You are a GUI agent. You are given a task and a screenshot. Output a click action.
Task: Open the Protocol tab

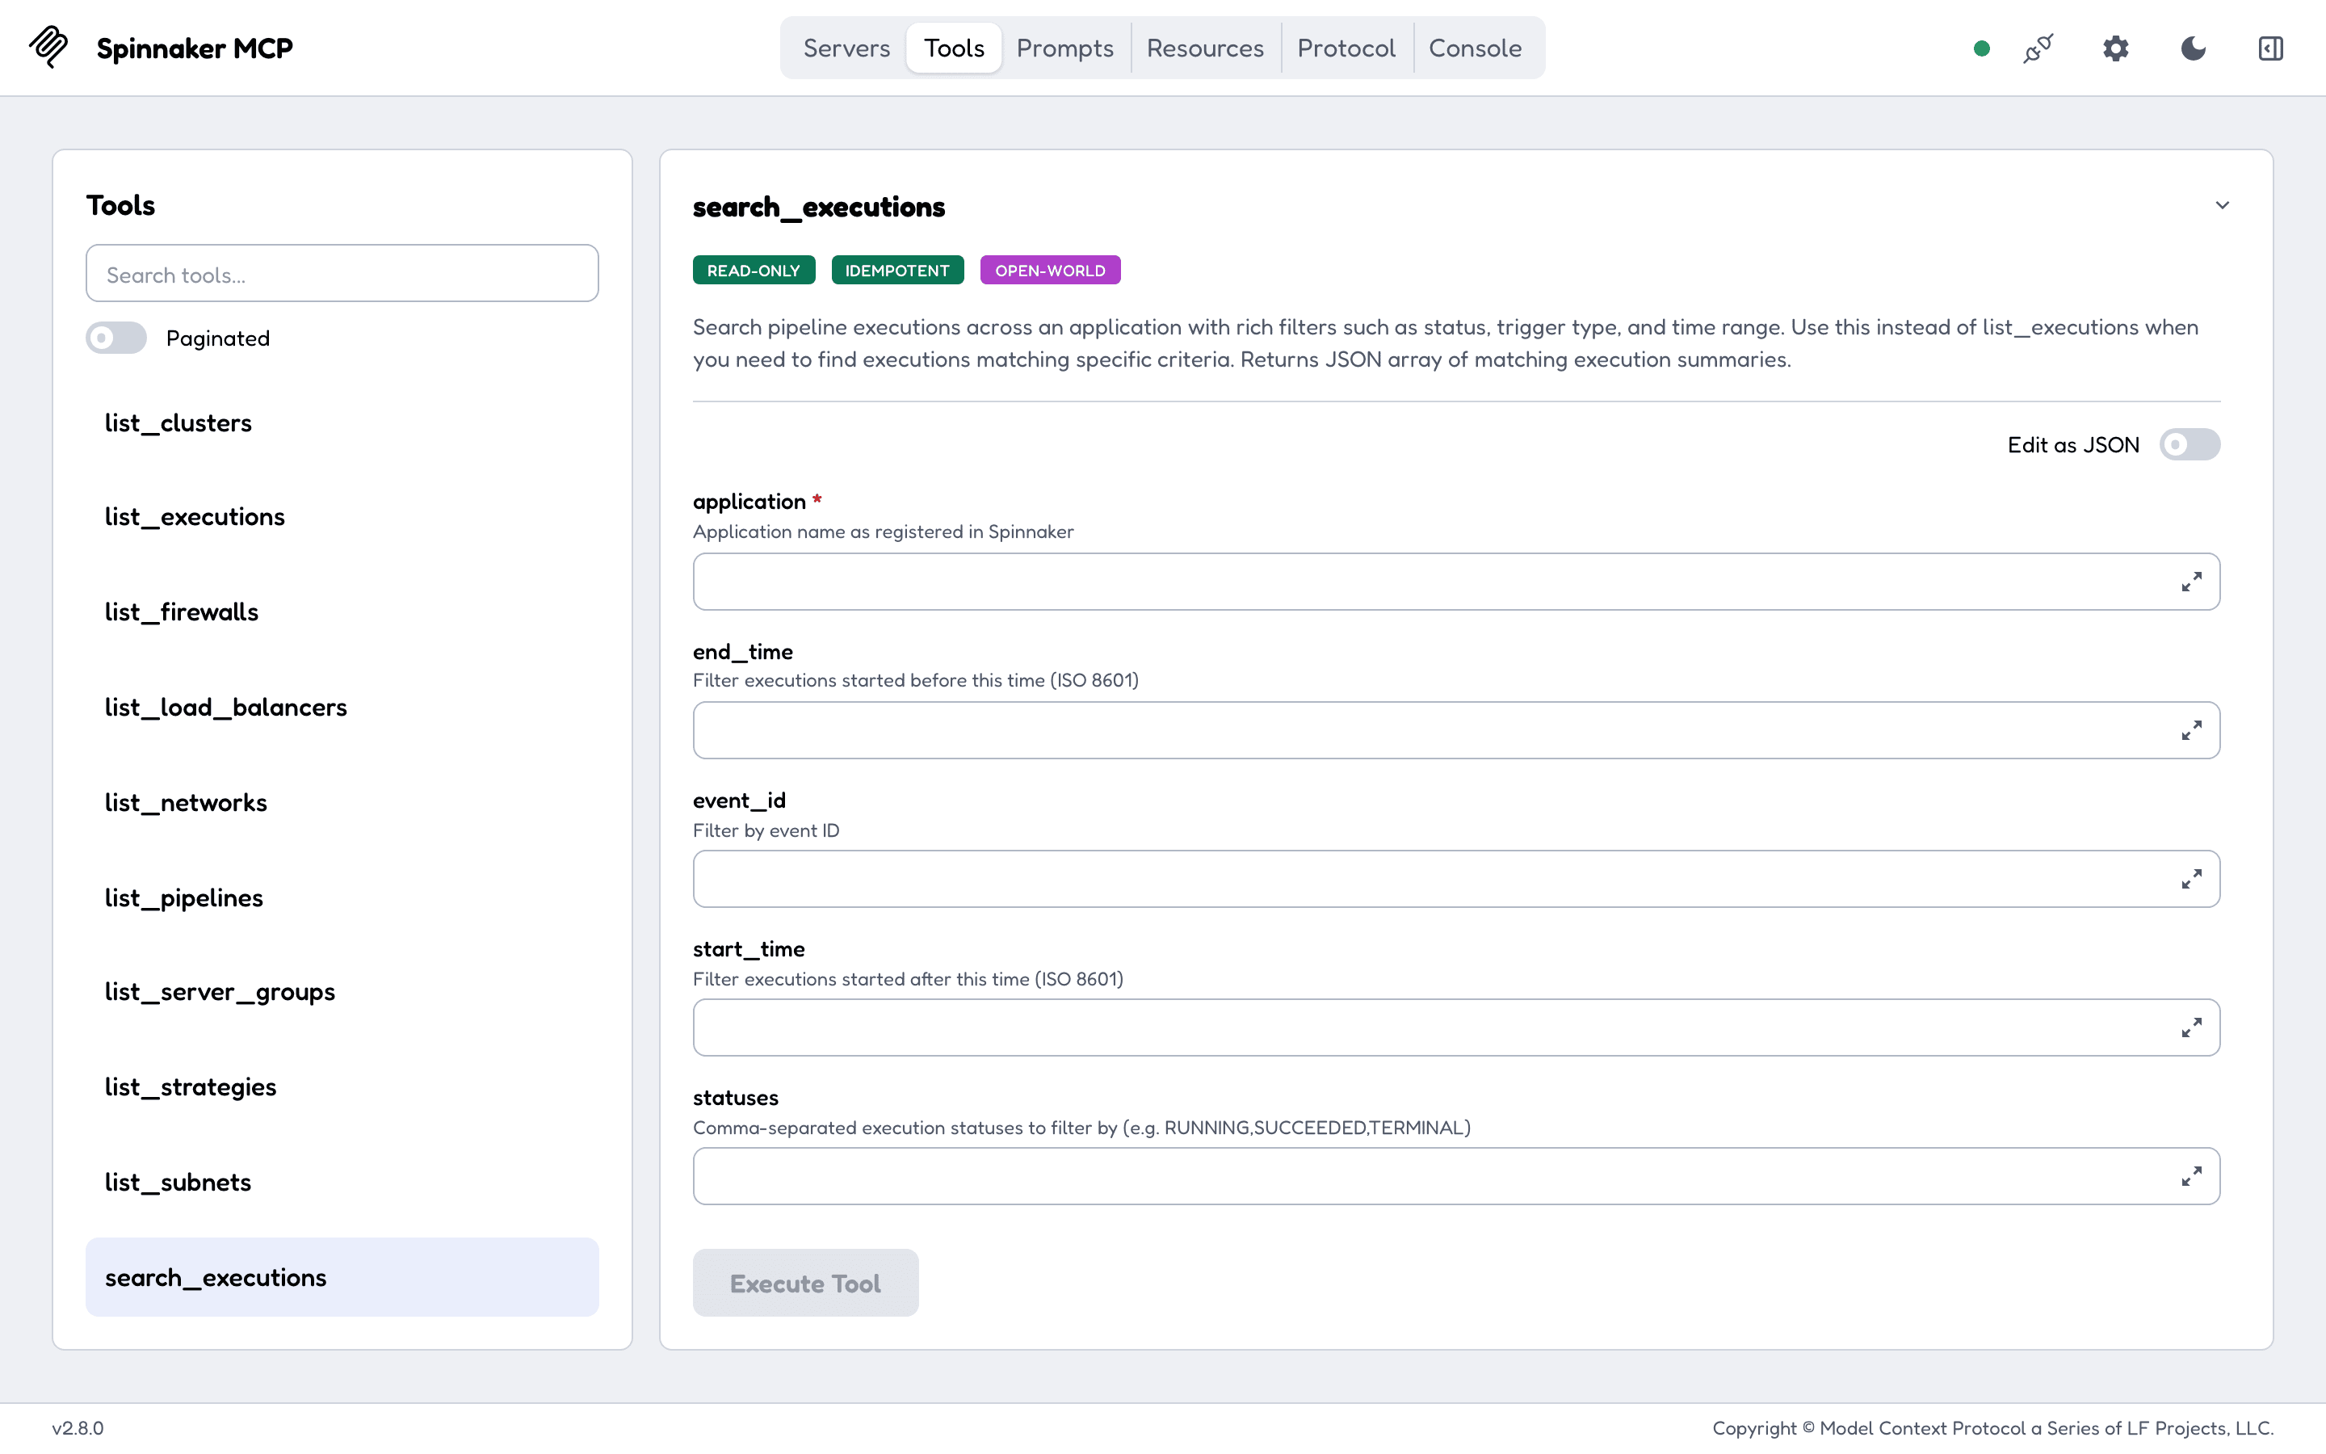tap(1346, 48)
